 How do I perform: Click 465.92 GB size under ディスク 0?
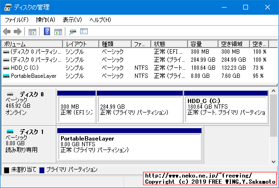pos(18,106)
